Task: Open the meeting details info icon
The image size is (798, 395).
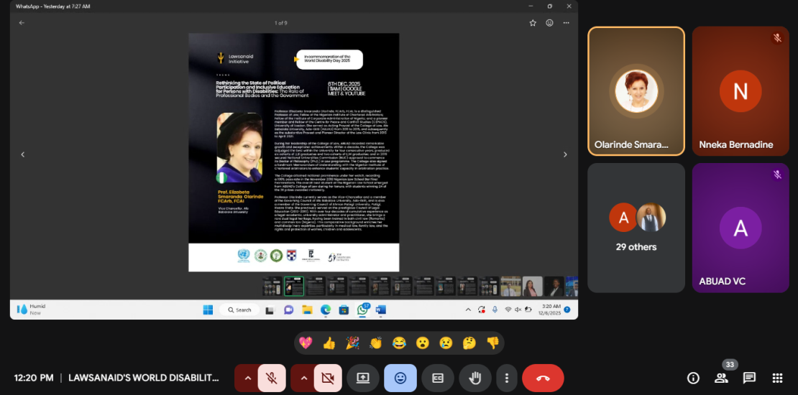Action: [693, 378]
